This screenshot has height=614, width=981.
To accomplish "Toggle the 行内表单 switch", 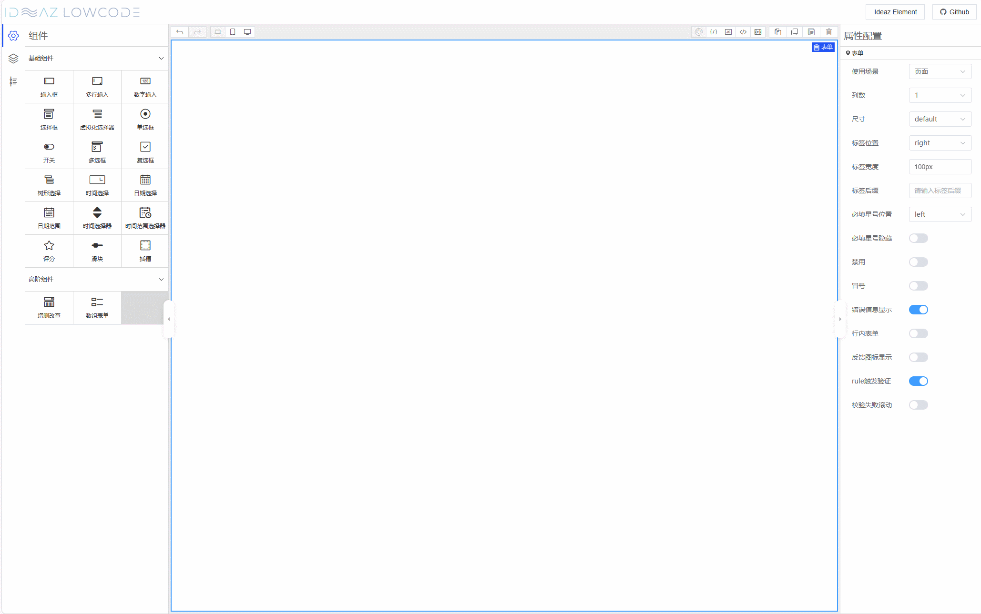I will pos(918,333).
